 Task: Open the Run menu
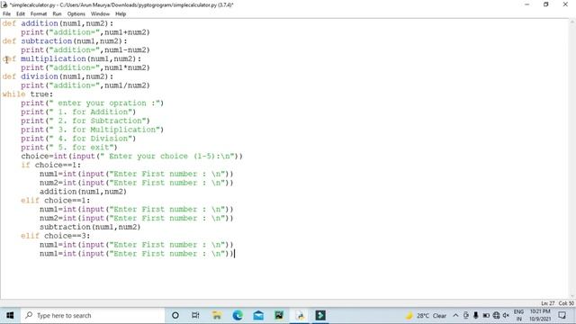tap(57, 13)
